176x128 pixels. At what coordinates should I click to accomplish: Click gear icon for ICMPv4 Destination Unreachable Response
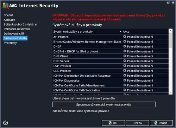pyautogui.click(x=125, y=75)
